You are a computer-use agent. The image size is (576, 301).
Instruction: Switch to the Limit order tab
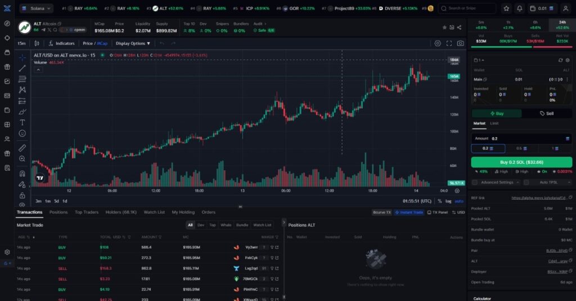494,124
